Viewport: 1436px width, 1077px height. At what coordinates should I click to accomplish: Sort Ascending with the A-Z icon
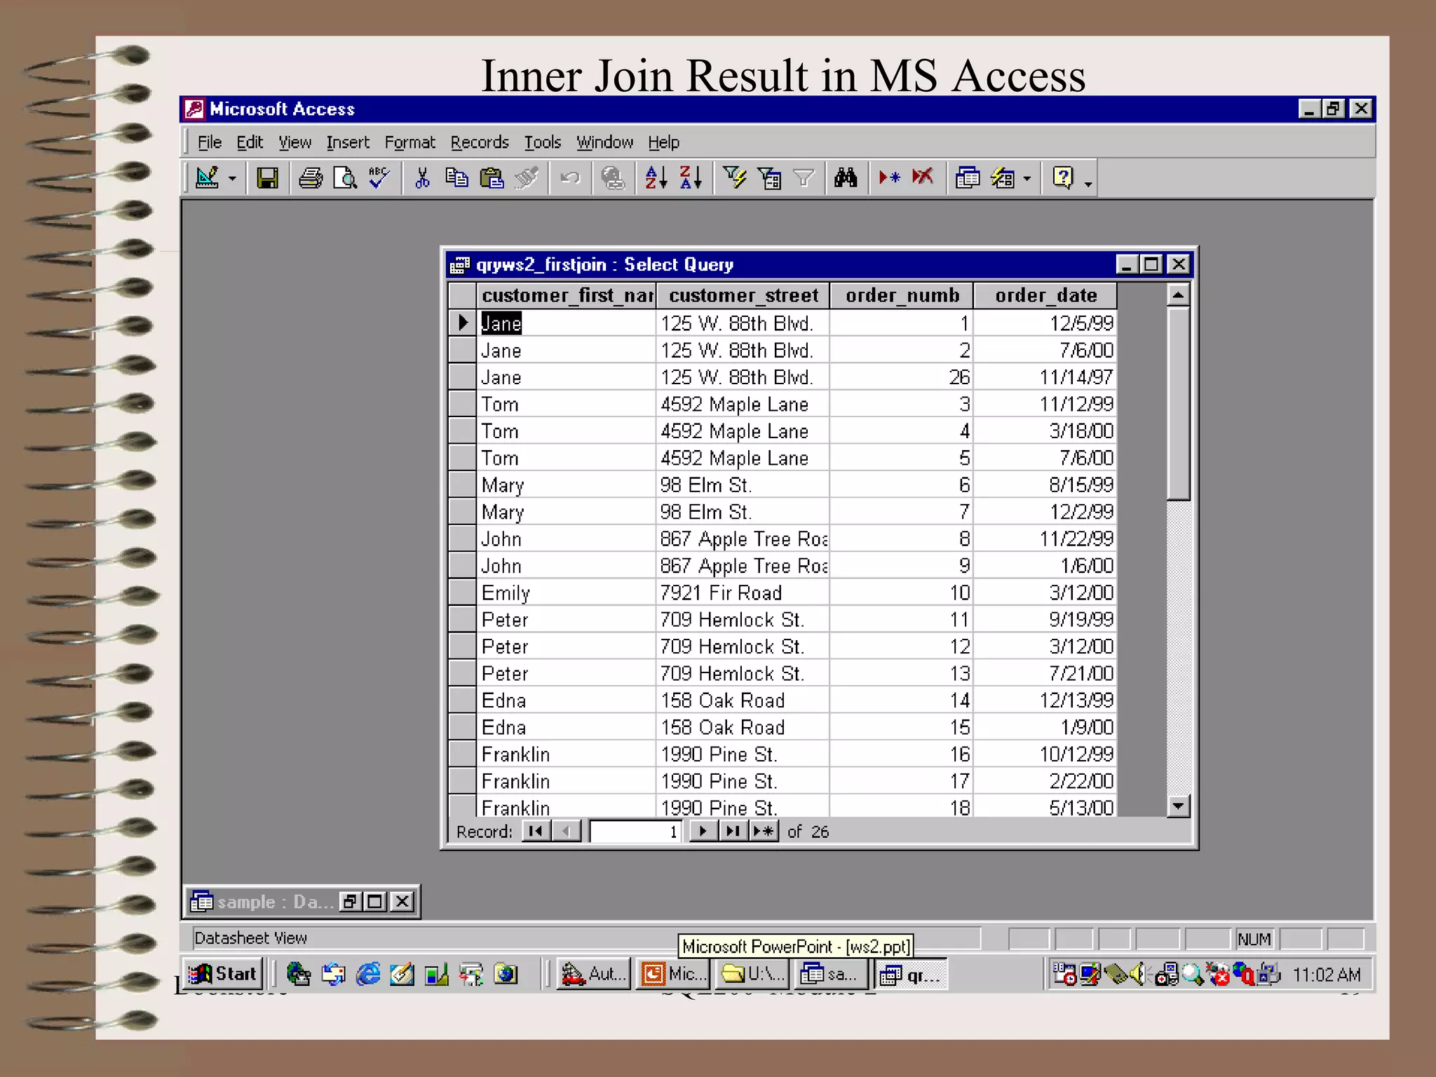[x=656, y=178]
